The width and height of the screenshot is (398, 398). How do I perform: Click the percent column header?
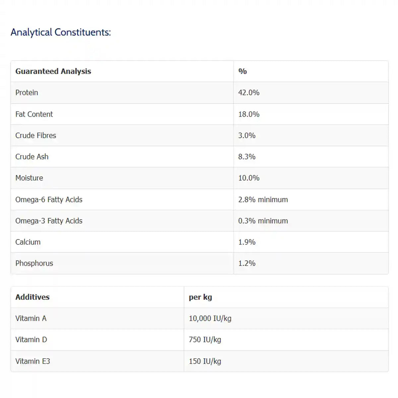(242, 71)
